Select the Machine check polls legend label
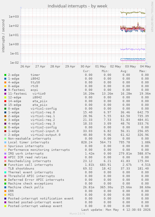 point(26,187)
